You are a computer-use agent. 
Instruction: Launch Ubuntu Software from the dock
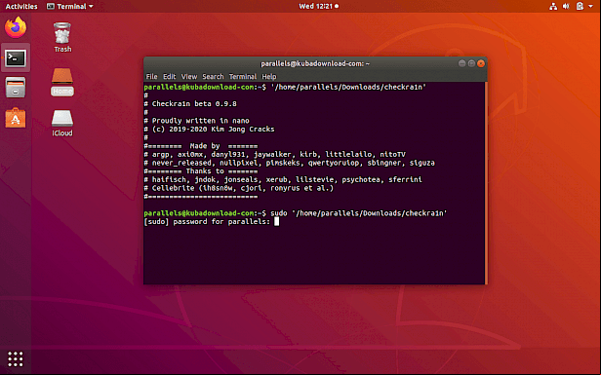16,118
